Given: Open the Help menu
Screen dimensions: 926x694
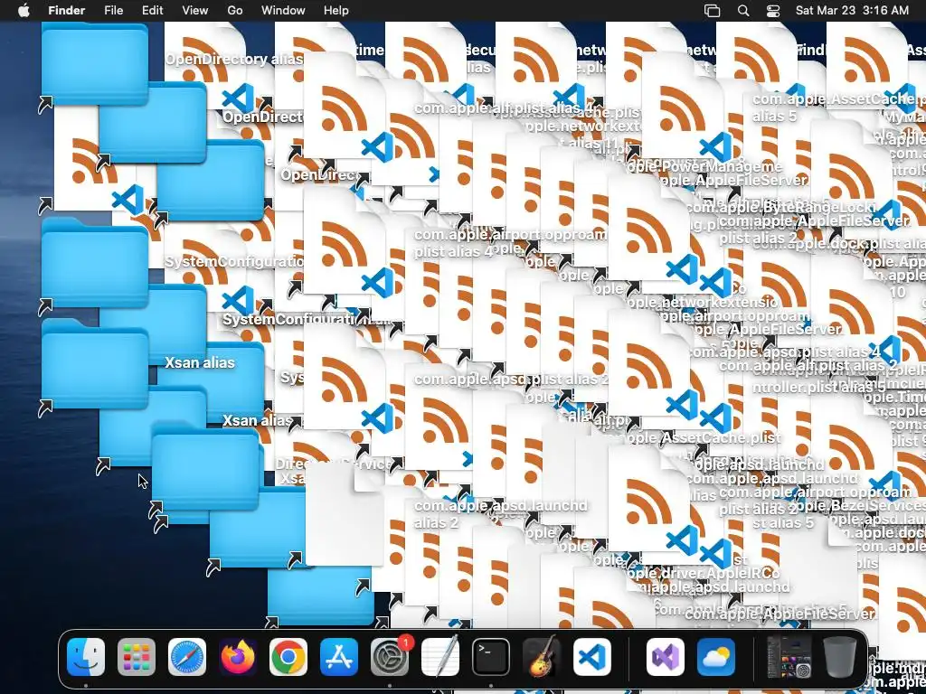Looking at the screenshot, I should pyautogui.click(x=336, y=10).
